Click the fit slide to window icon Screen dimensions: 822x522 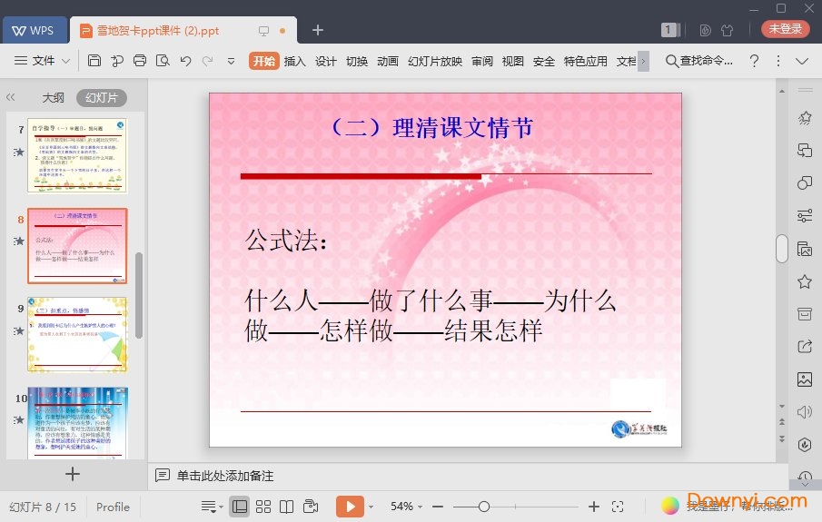(x=618, y=507)
